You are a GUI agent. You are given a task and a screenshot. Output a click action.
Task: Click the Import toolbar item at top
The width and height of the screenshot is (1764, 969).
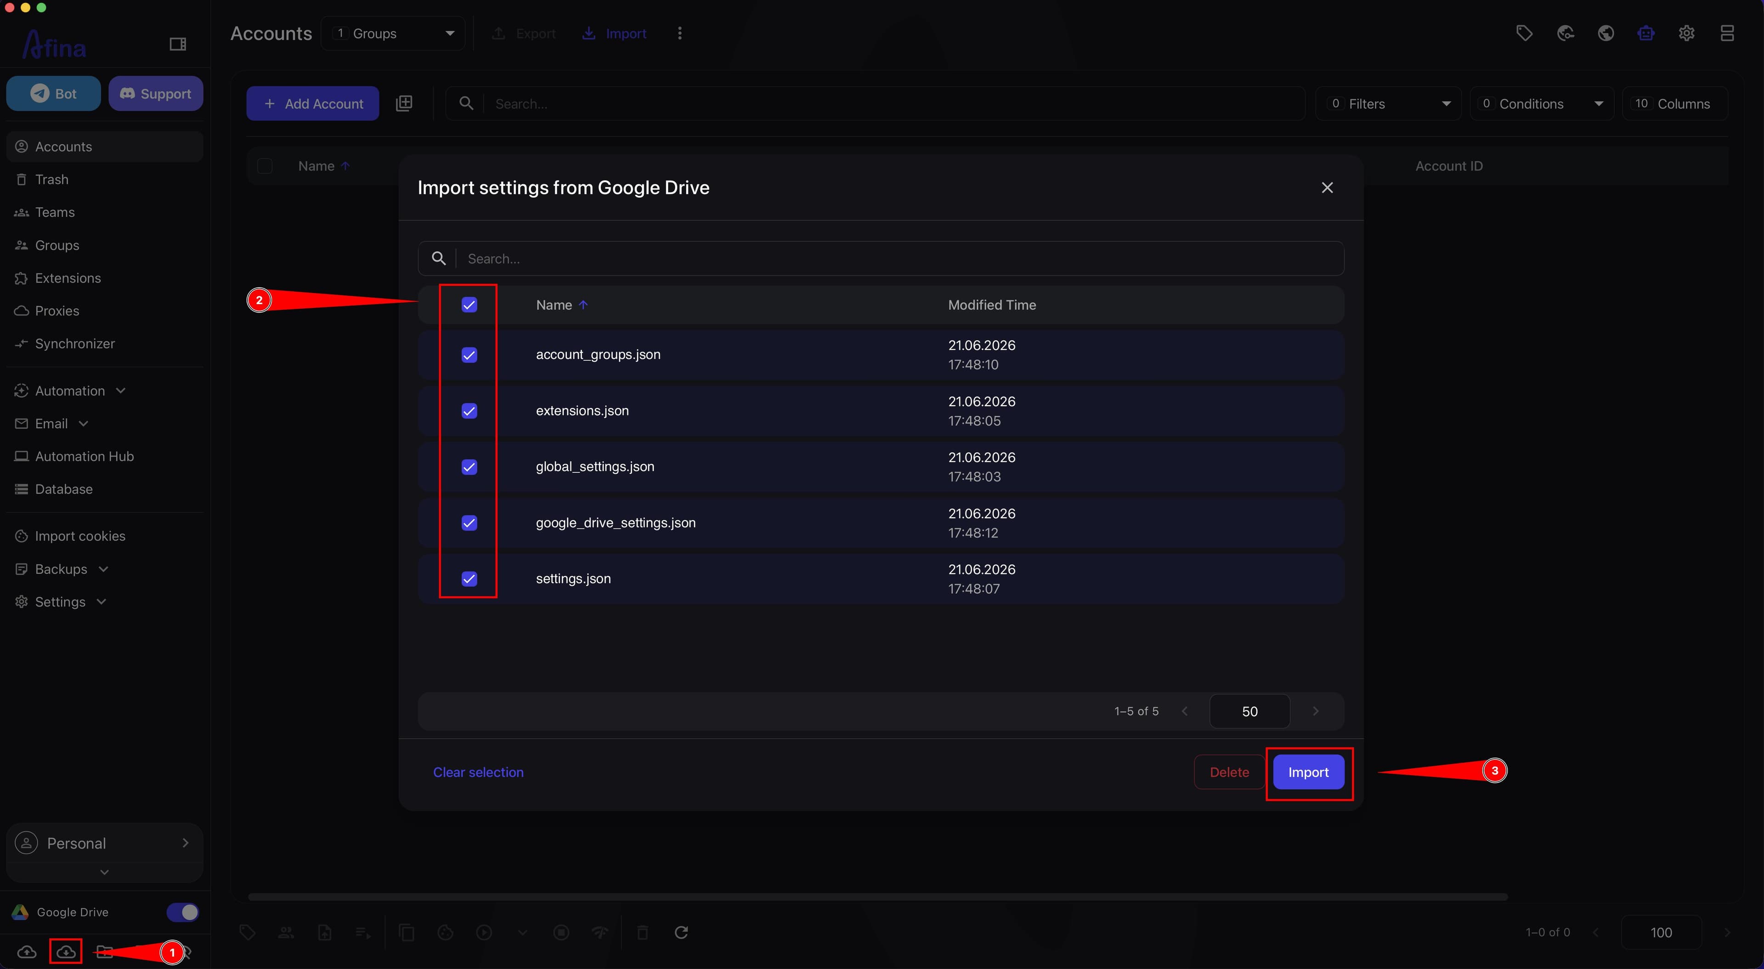(x=614, y=33)
